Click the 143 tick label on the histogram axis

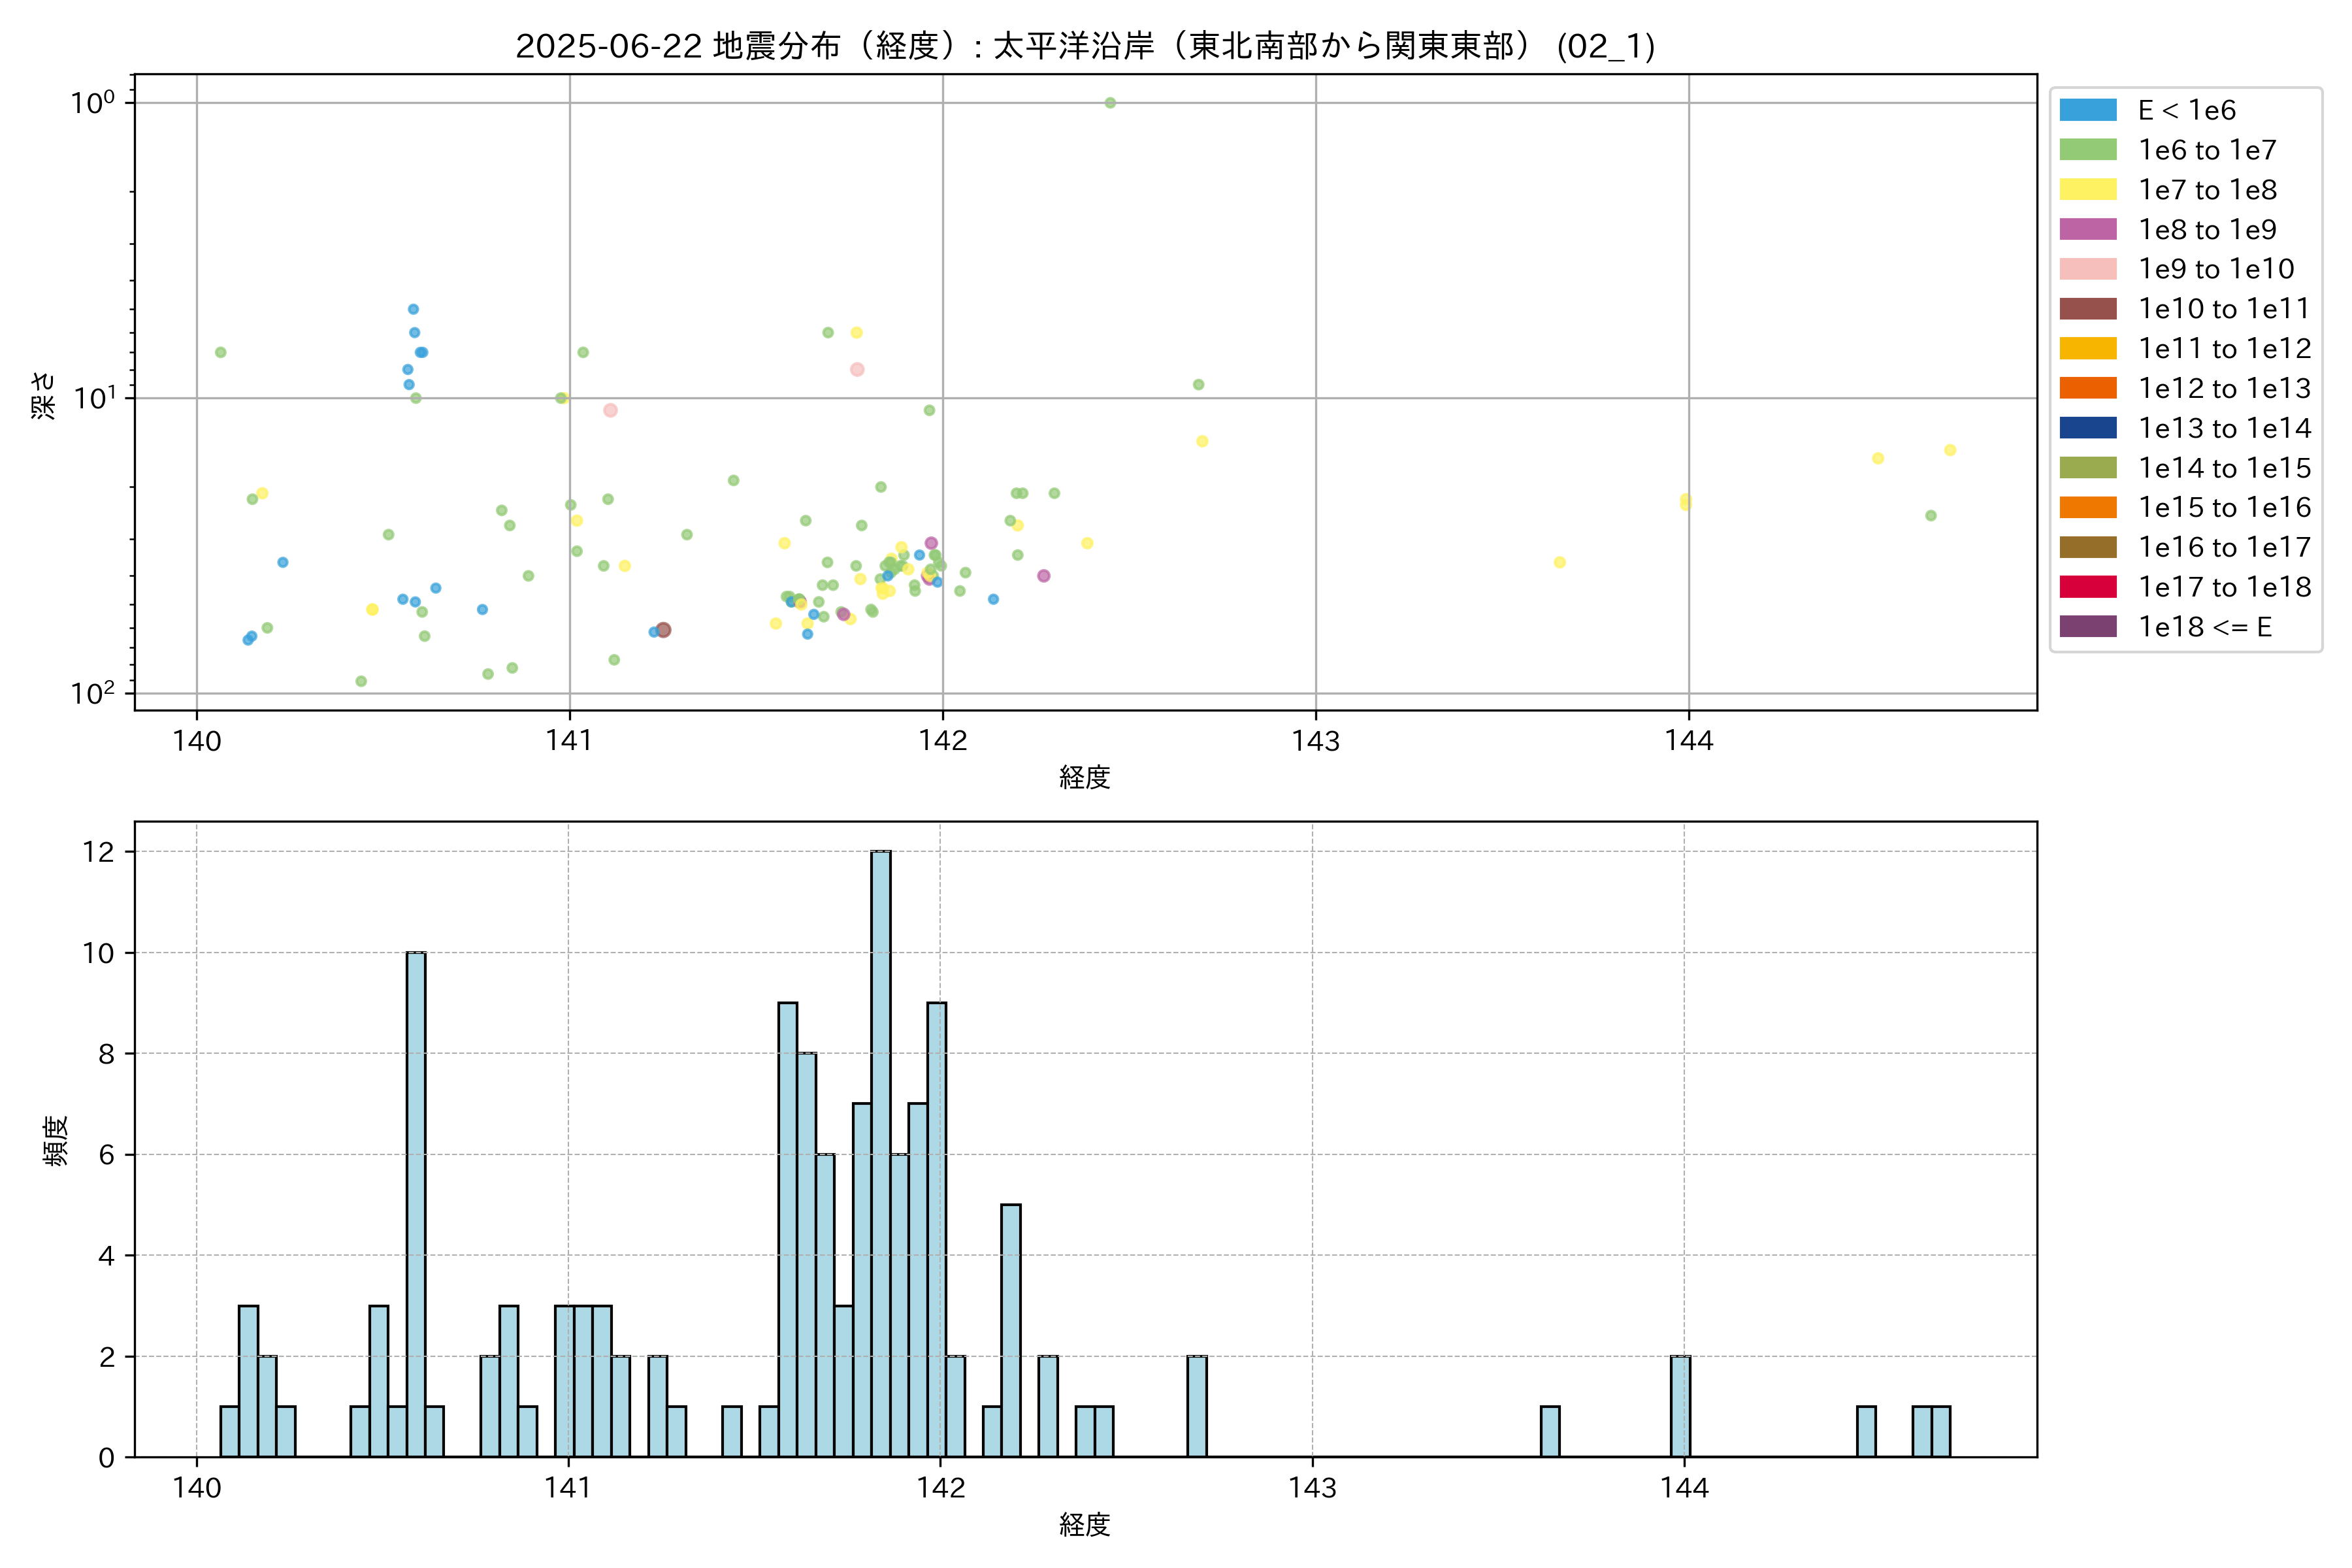click(1312, 1488)
